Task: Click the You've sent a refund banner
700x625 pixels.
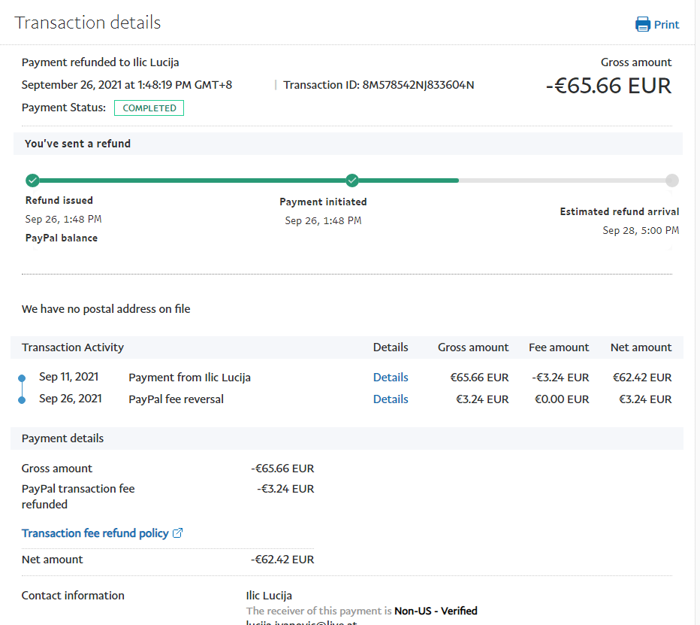Action: (78, 144)
